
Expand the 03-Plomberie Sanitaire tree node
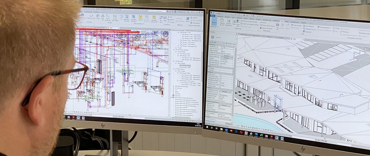point(174,50)
